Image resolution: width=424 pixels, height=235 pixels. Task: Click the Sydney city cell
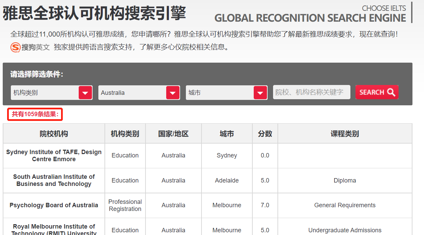227,155
